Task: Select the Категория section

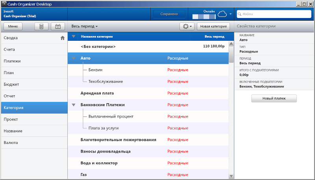Action: coord(34,107)
